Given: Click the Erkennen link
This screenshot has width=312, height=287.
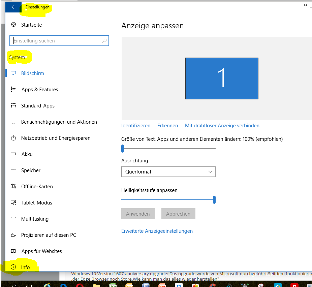Looking at the screenshot, I should (167, 126).
